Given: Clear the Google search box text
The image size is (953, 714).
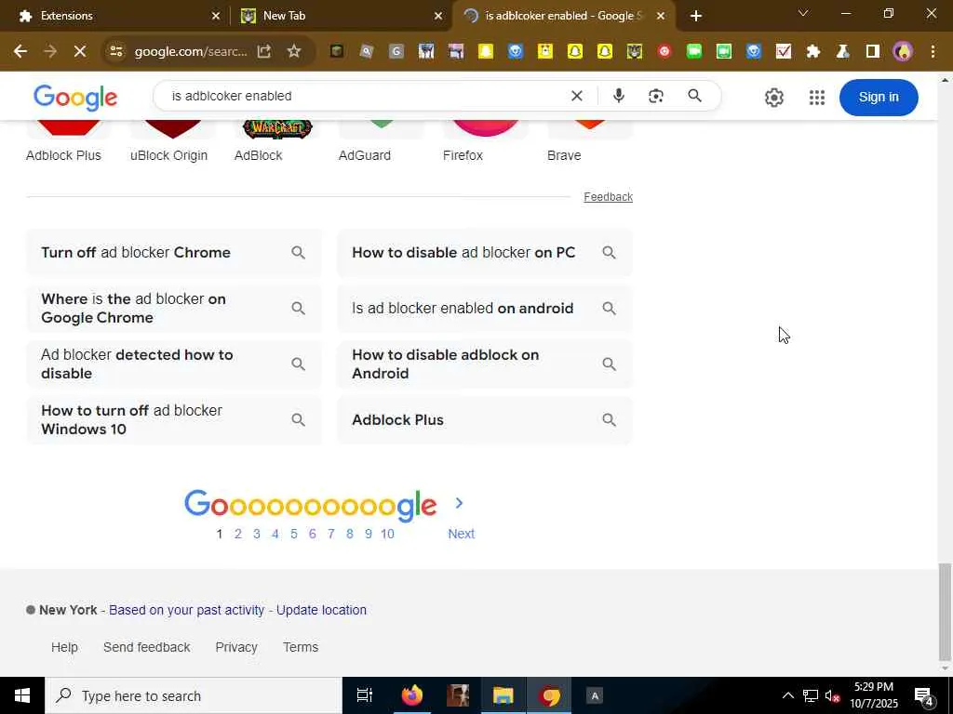Looking at the screenshot, I should coord(577,96).
